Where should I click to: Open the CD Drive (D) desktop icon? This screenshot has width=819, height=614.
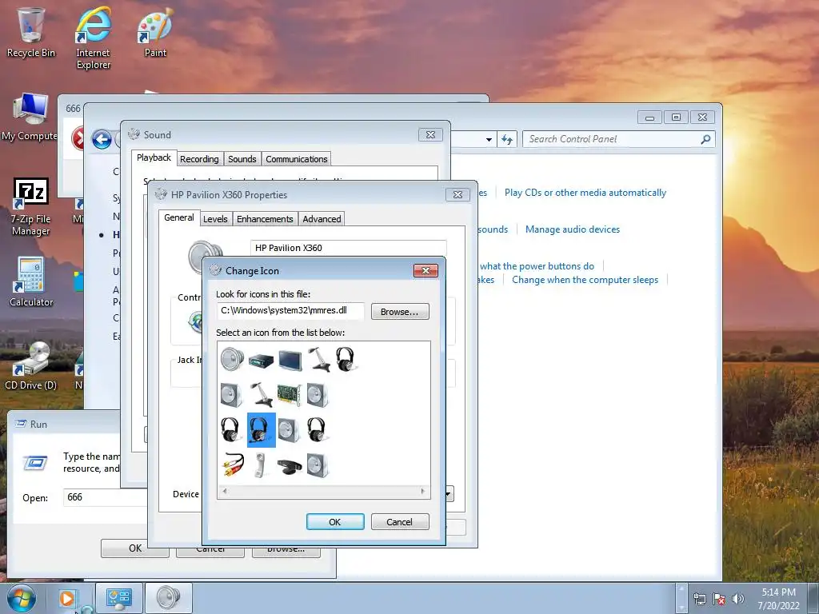(30, 365)
